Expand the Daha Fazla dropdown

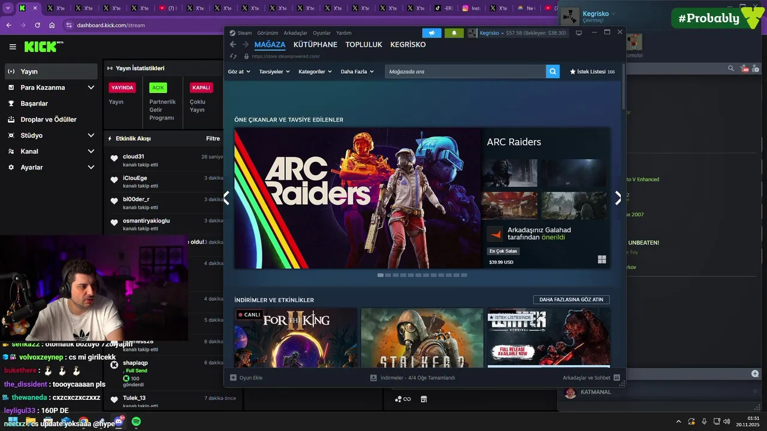tap(357, 71)
